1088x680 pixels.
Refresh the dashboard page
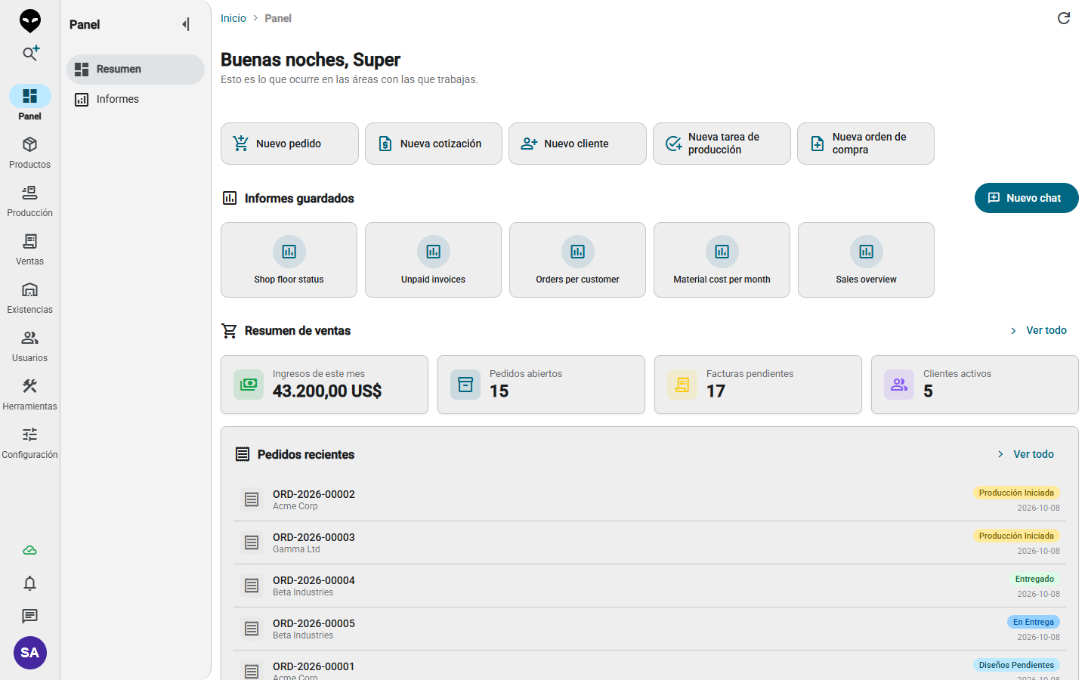1064,18
